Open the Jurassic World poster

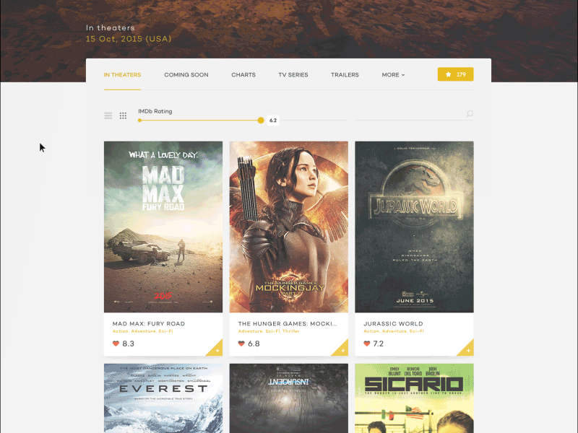point(414,227)
